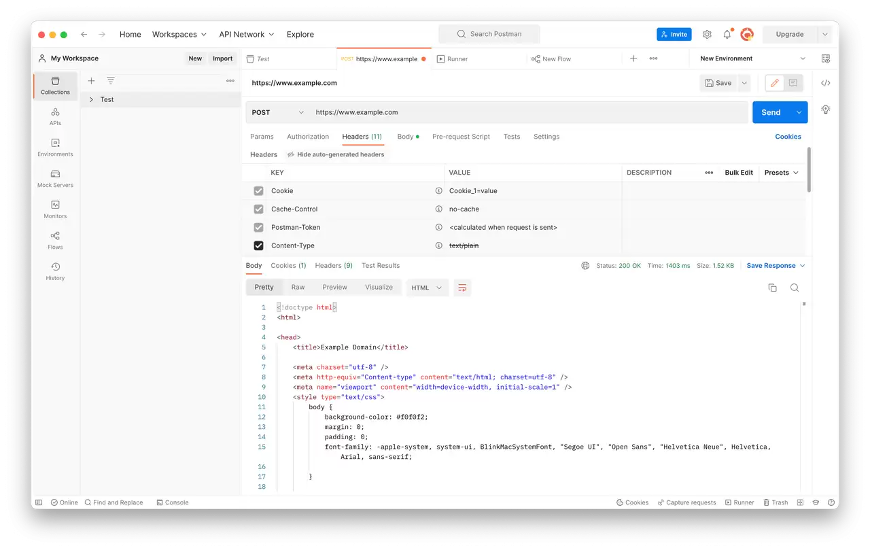Toggle the Cache-Control header checkbox
Screen dimensions: 870x550
(x=258, y=209)
